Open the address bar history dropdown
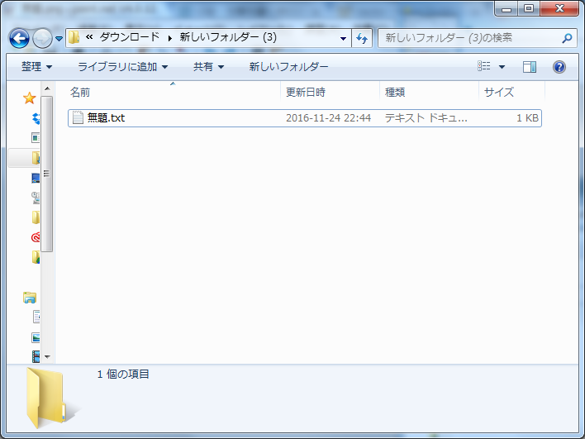Viewport: 585px width, 439px height. (343, 39)
